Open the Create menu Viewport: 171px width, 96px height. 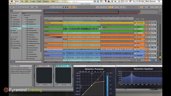click(33, 1)
